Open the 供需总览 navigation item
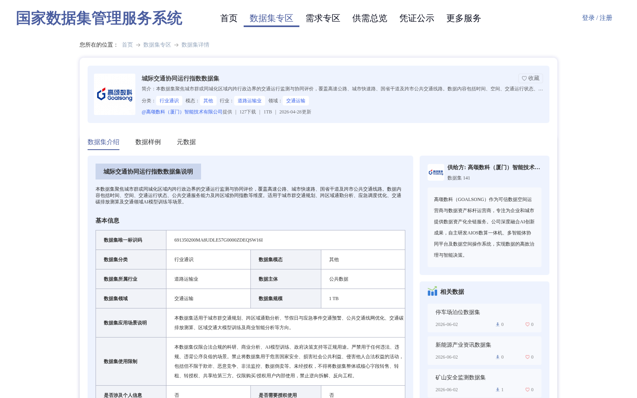 [x=370, y=18]
